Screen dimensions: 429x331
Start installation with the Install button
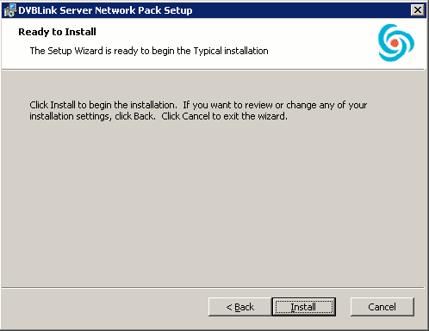[x=304, y=307]
